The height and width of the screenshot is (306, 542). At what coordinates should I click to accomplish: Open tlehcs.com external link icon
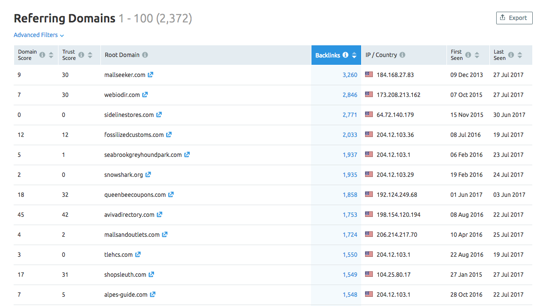tap(137, 254)
